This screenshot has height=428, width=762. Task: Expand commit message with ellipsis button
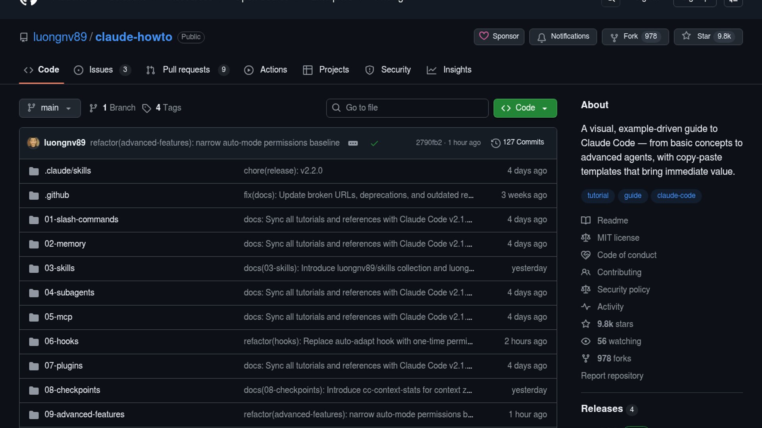pyautogui.click(x=353, y=143)
